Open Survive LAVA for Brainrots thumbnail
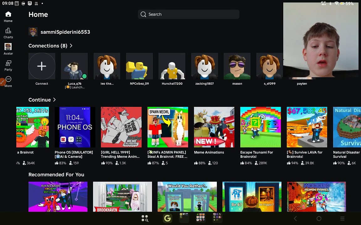The image size is (361, 225). tap(307, 127)
